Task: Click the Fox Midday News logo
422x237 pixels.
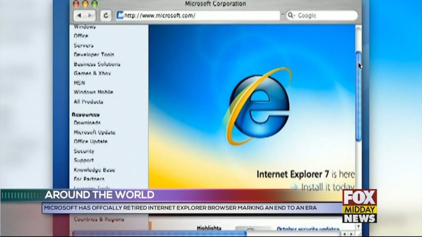Action: click(359, 206)
